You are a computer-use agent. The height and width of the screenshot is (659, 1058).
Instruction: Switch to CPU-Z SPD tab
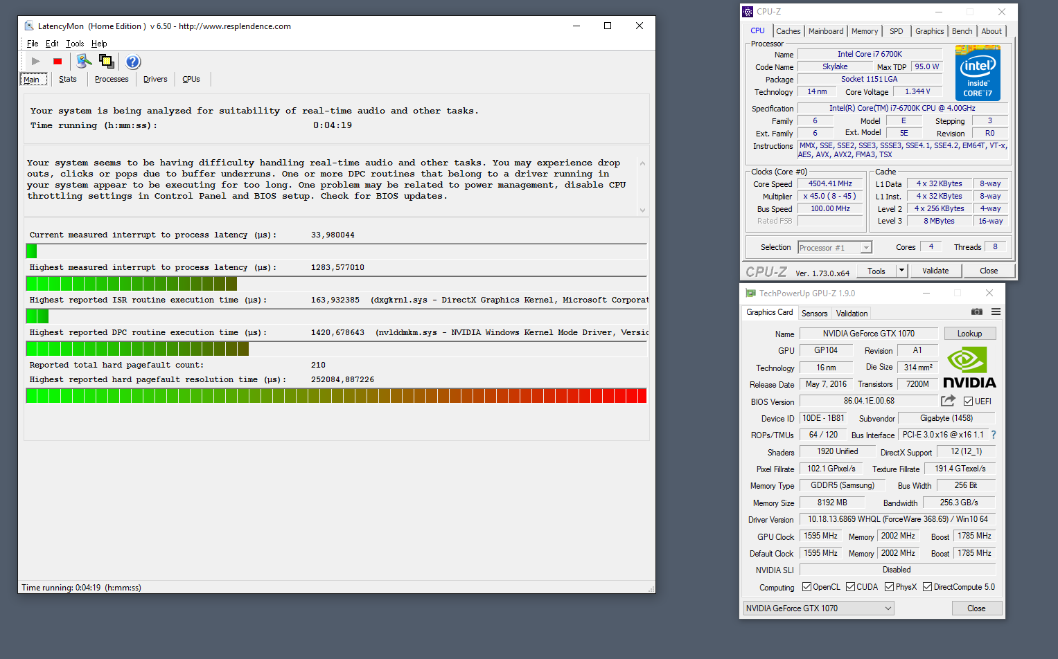coord(896,31)
